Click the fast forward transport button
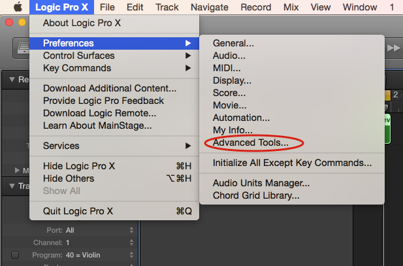Image resolution: width=403 pixels, height=266 pixels. tap(393, 48)
